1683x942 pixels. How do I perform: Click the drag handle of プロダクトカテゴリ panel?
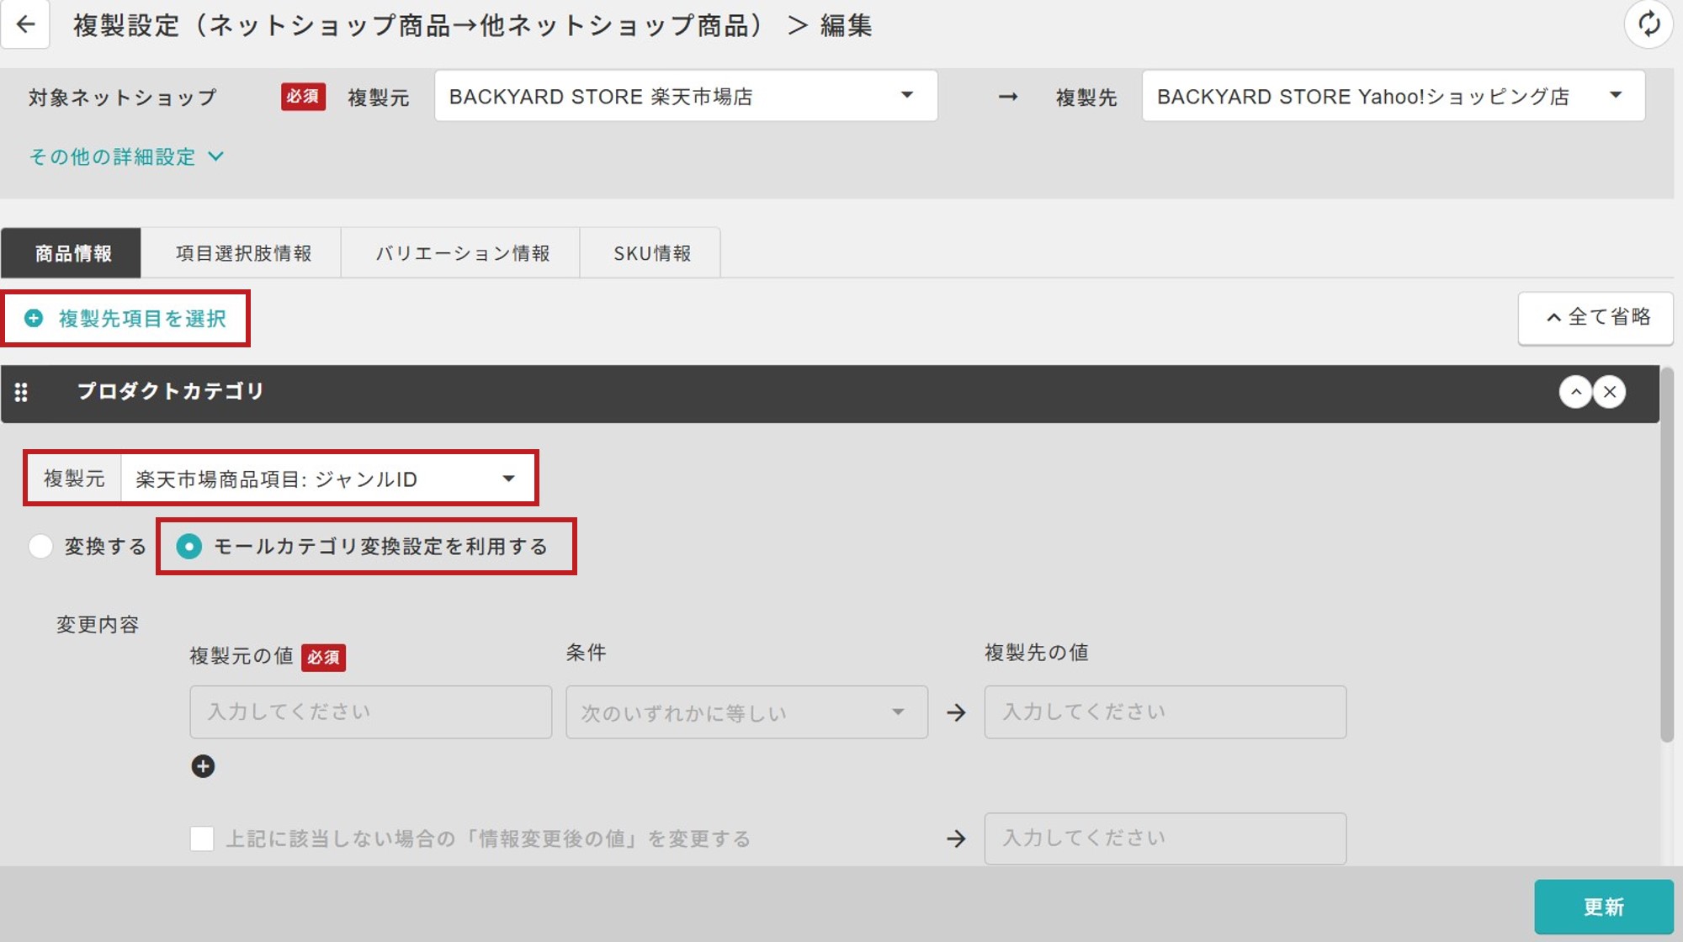pos(21,392)
